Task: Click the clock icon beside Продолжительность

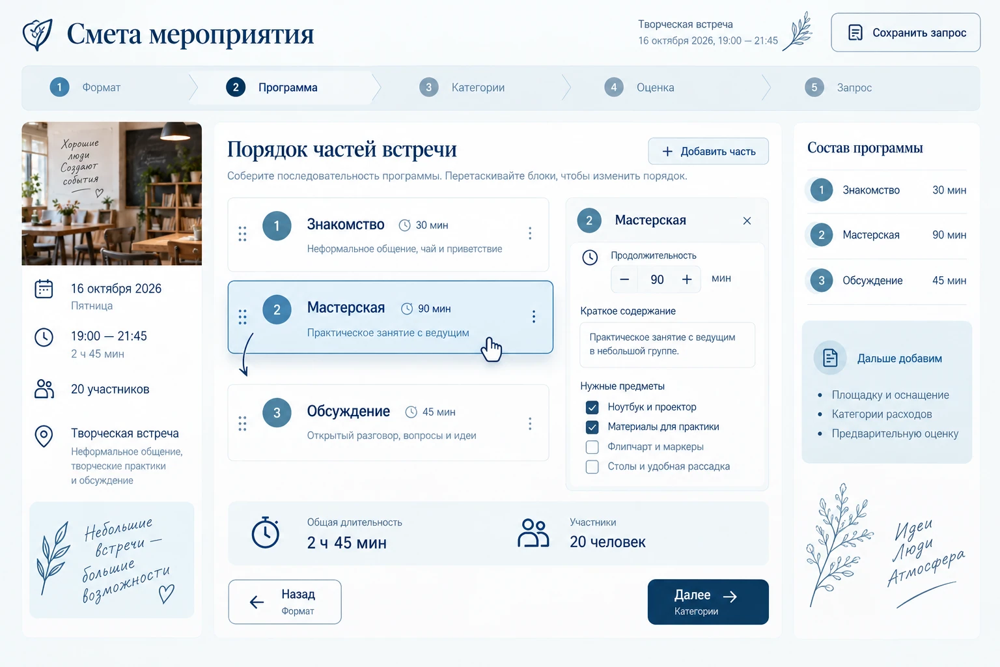Action: pos(590,257)
